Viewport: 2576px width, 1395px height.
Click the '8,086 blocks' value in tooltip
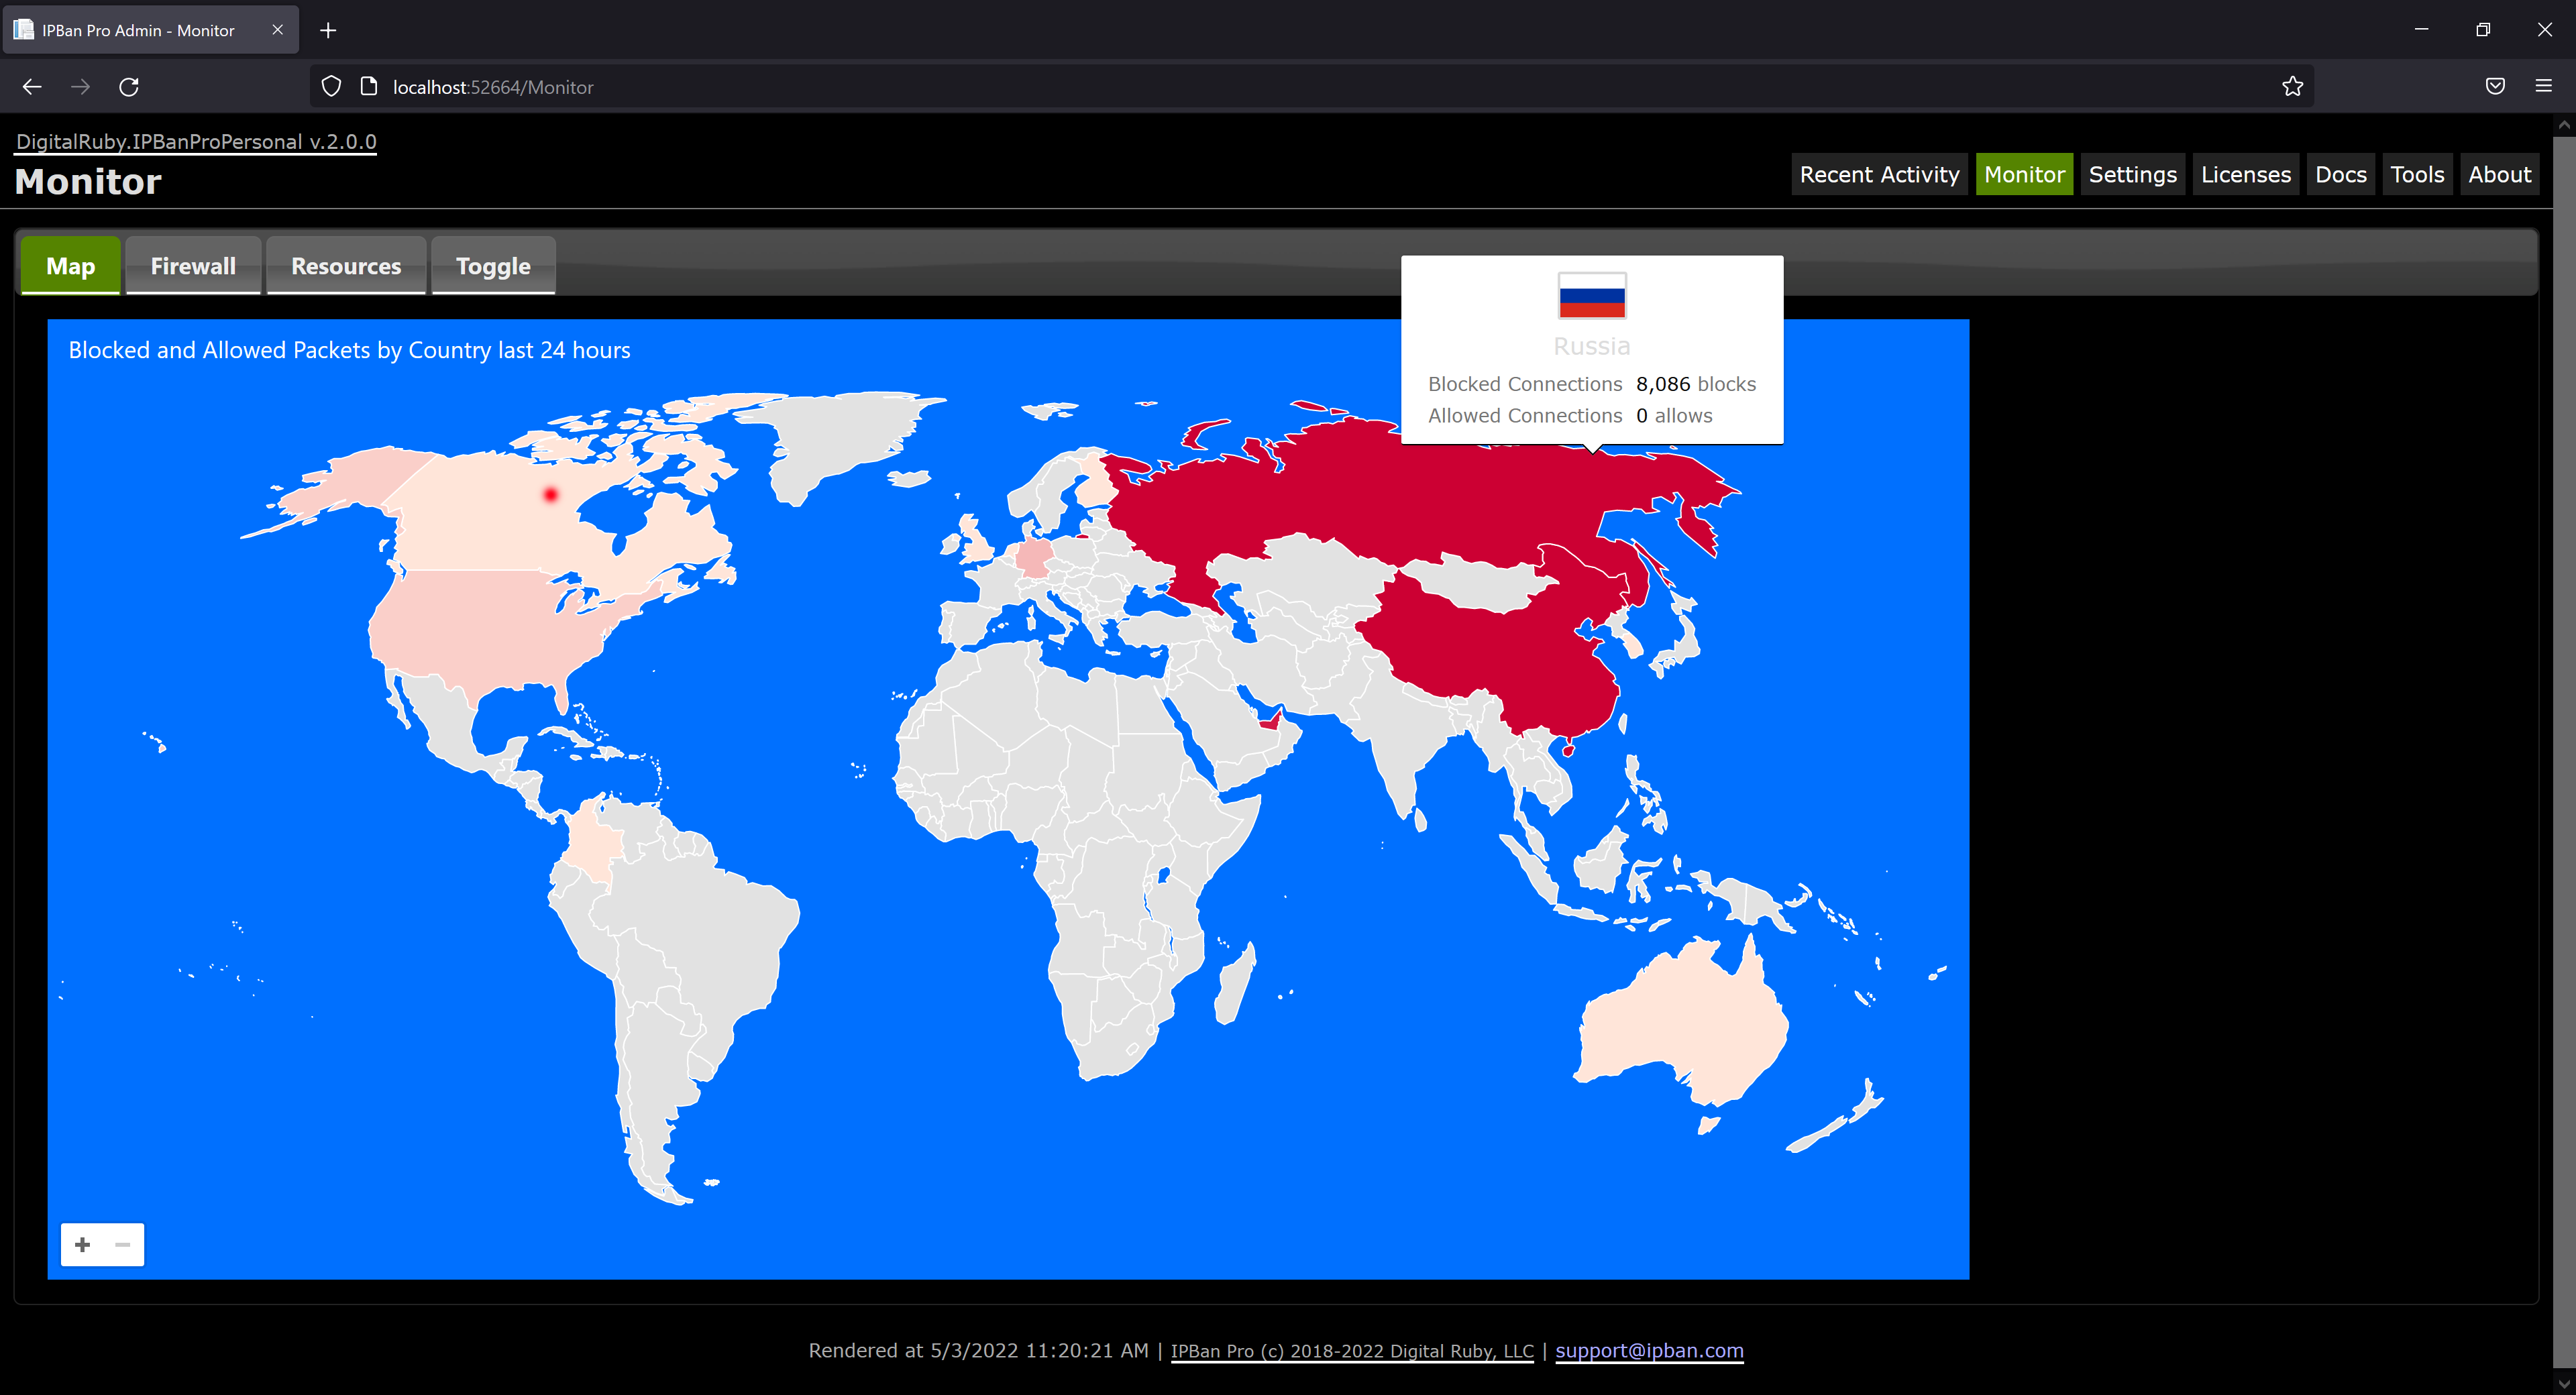click(1696, 384)
